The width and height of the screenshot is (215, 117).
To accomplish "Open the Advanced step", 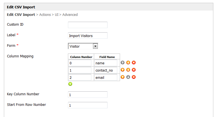I will [70, 14].
